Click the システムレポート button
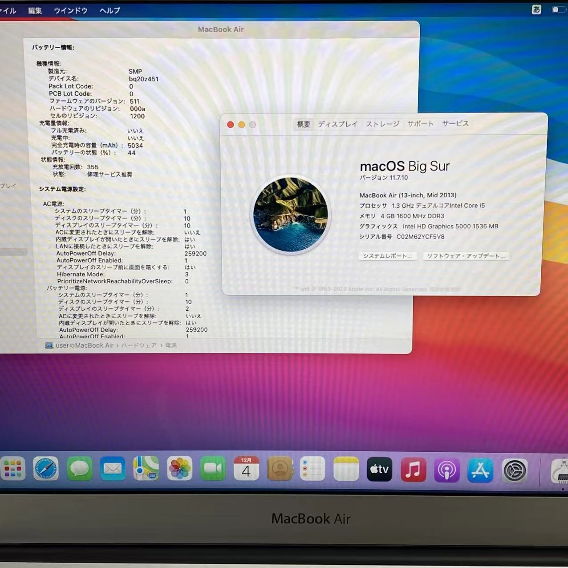This screenshot has width=568, height=568. point(387,256)
